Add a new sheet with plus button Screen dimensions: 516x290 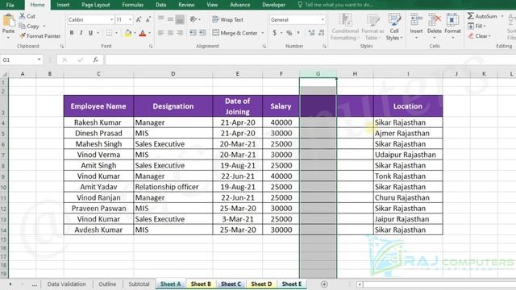(324, 284)
